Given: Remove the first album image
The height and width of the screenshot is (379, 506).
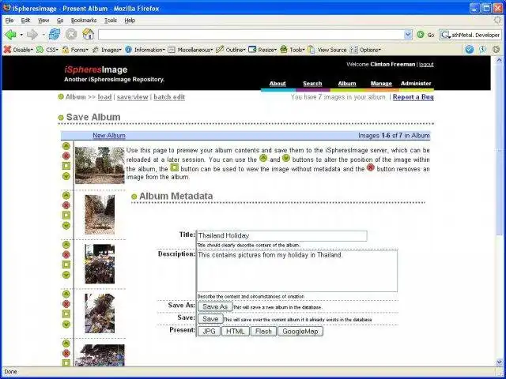Looking at the screenshot, I should point(66,156).
